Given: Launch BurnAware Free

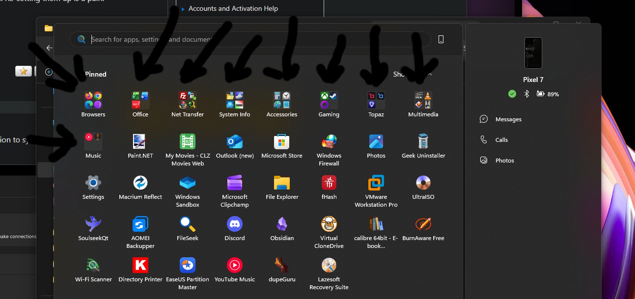Looking at the screenshot, I should 423,224.
